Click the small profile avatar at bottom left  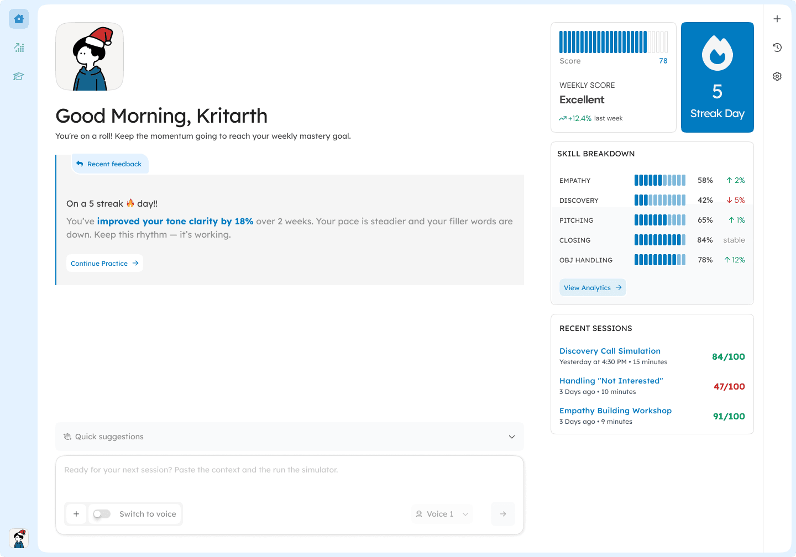click(19, 538)
